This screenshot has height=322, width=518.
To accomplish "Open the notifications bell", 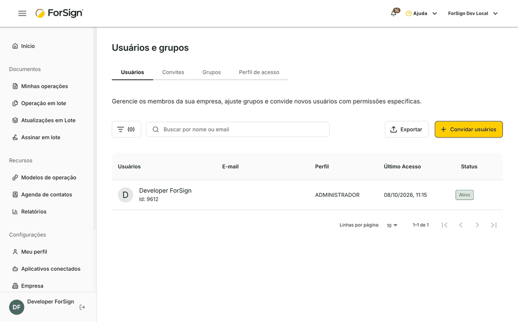I will (x=393, y=13).
